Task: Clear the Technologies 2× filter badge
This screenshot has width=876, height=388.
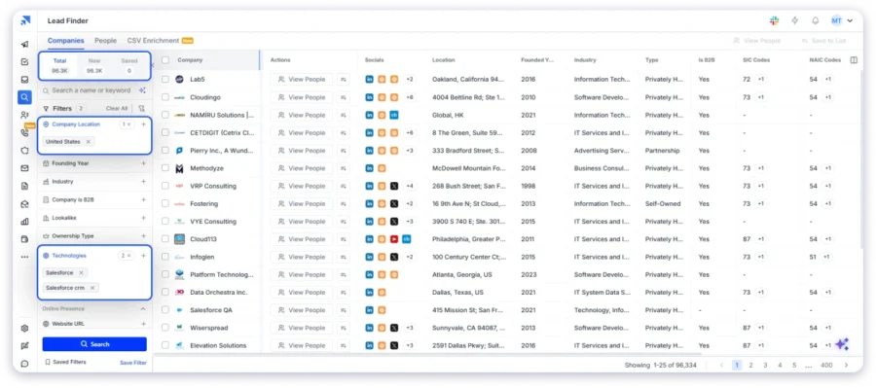Action: click(127, 256)
